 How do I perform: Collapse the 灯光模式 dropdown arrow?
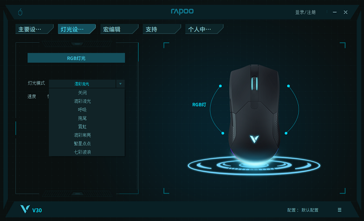coord(120,84)
